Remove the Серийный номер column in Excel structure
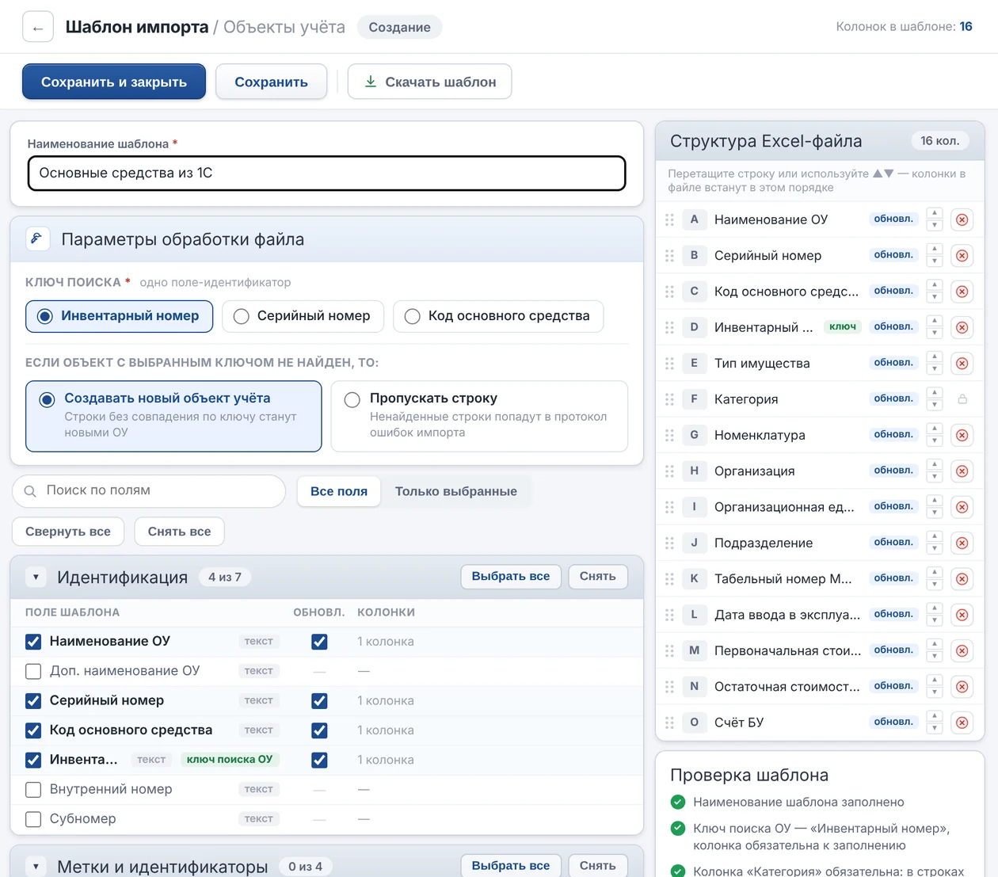Screen dimensions: 998x877 (962, 255)
